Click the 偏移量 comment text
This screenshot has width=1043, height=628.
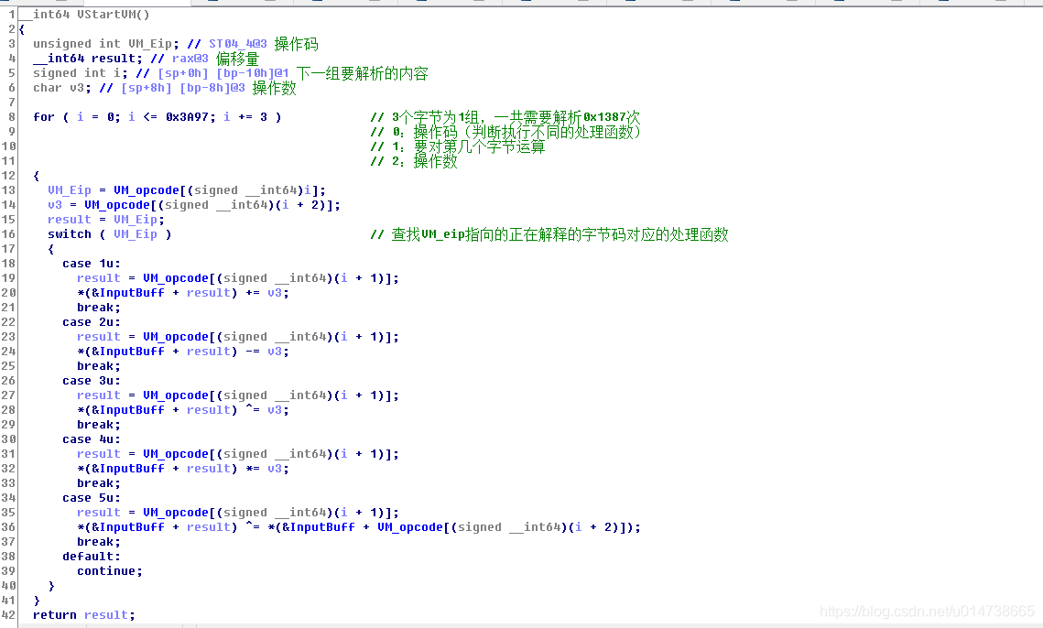point(237,59)
